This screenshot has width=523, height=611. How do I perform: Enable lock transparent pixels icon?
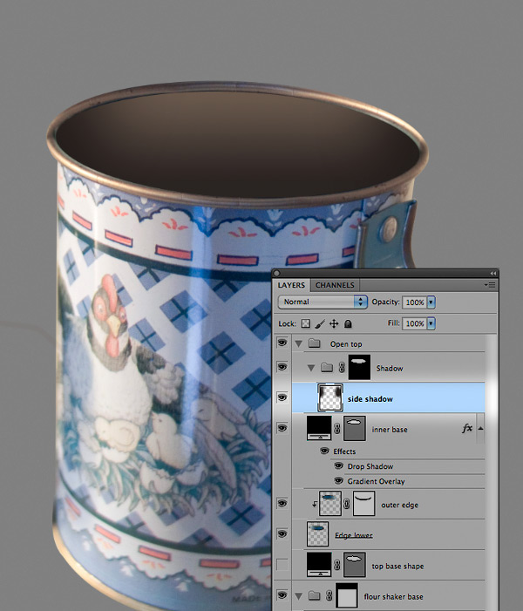(x=306, y=324)
